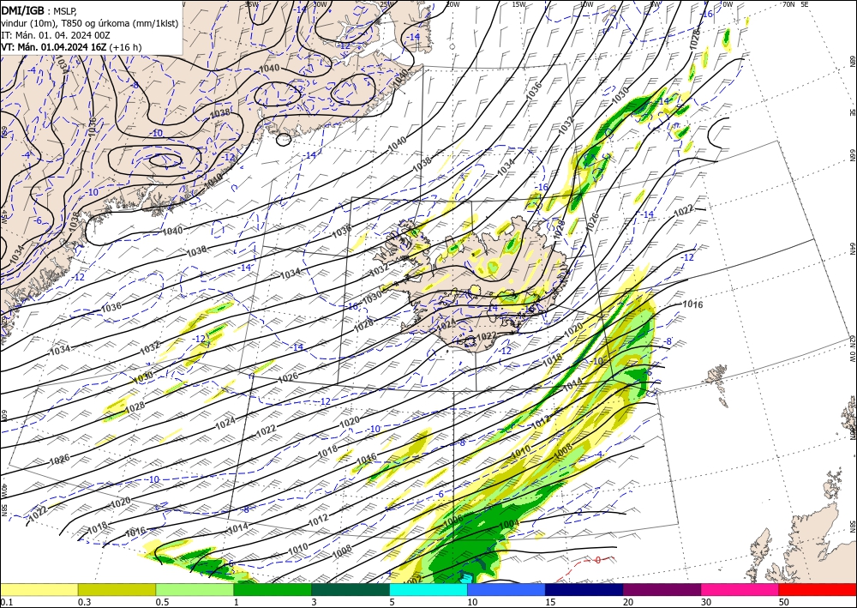The height and width of the screenshot is (608, 857).
Task: Click the "5" legend scale value
Action: (393, 602)
